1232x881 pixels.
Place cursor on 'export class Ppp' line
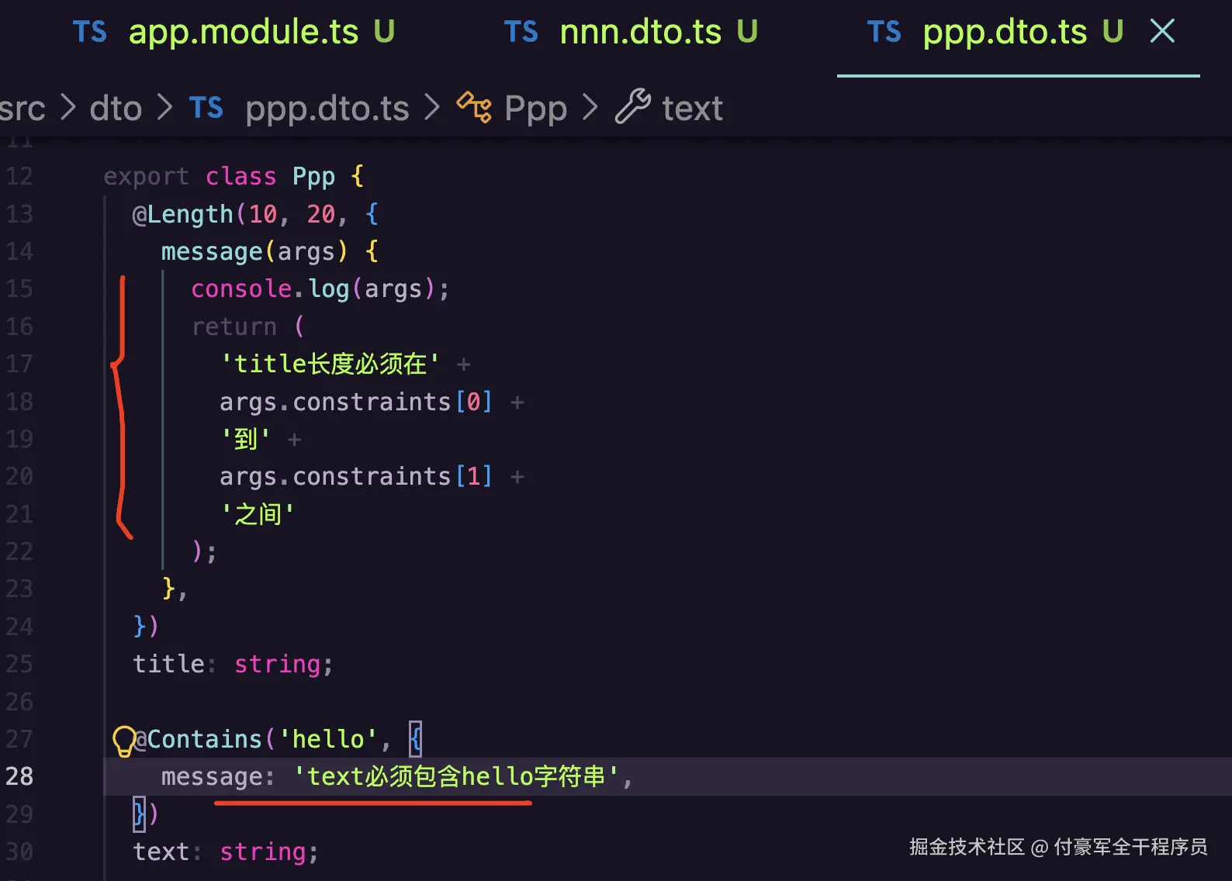tap(234, 177)
